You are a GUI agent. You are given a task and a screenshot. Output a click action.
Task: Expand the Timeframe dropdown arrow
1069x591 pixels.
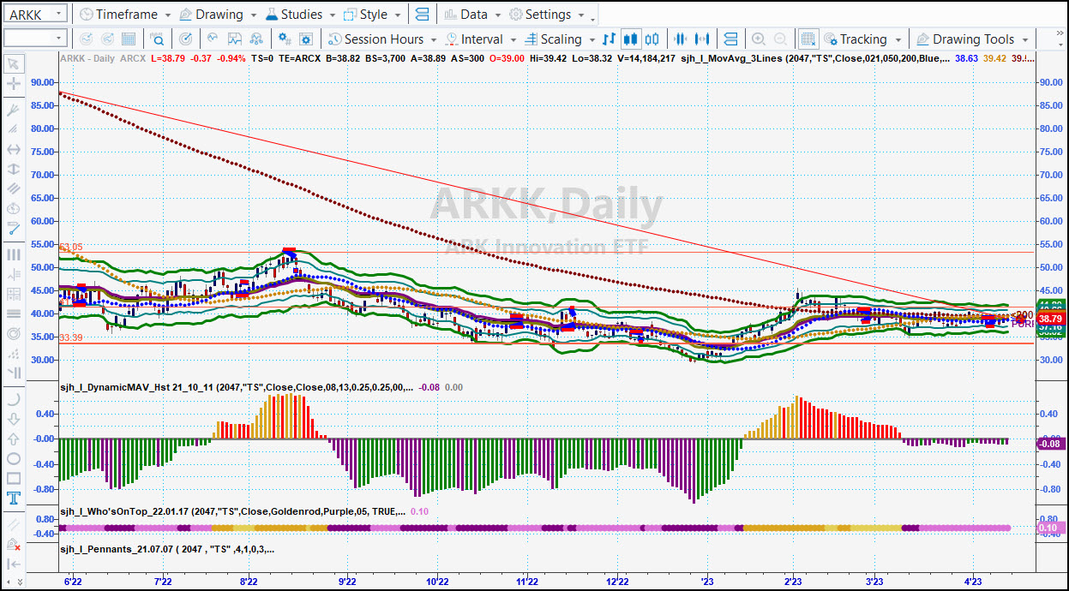pos(166,15)
